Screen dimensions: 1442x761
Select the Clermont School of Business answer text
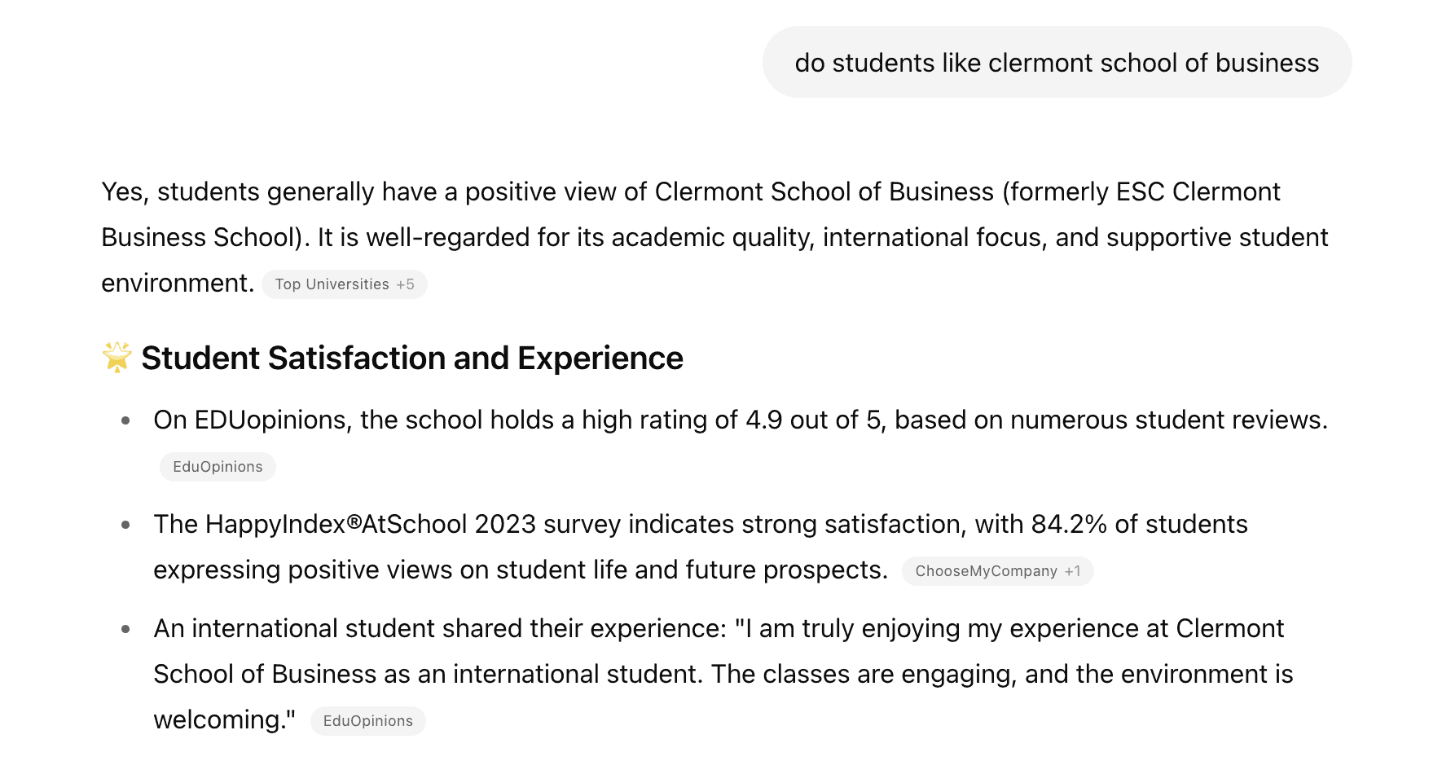click(x=709, y=236)
